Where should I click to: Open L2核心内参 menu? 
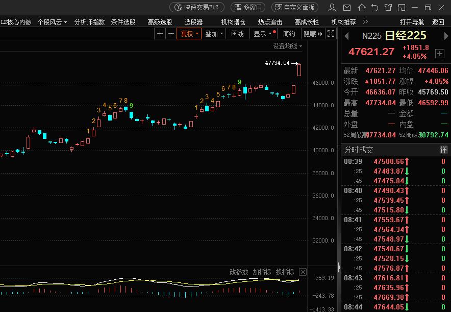(x=16, y=22)
